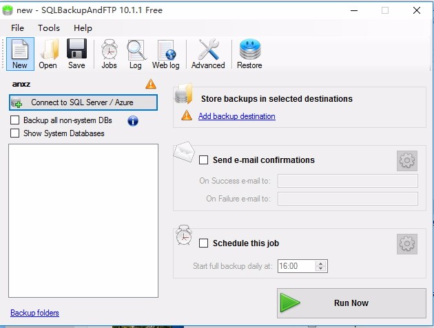Click the blue info icon beside Backup all DBs
Viewport: 434px width, 328px height.
tap(133, 121)
